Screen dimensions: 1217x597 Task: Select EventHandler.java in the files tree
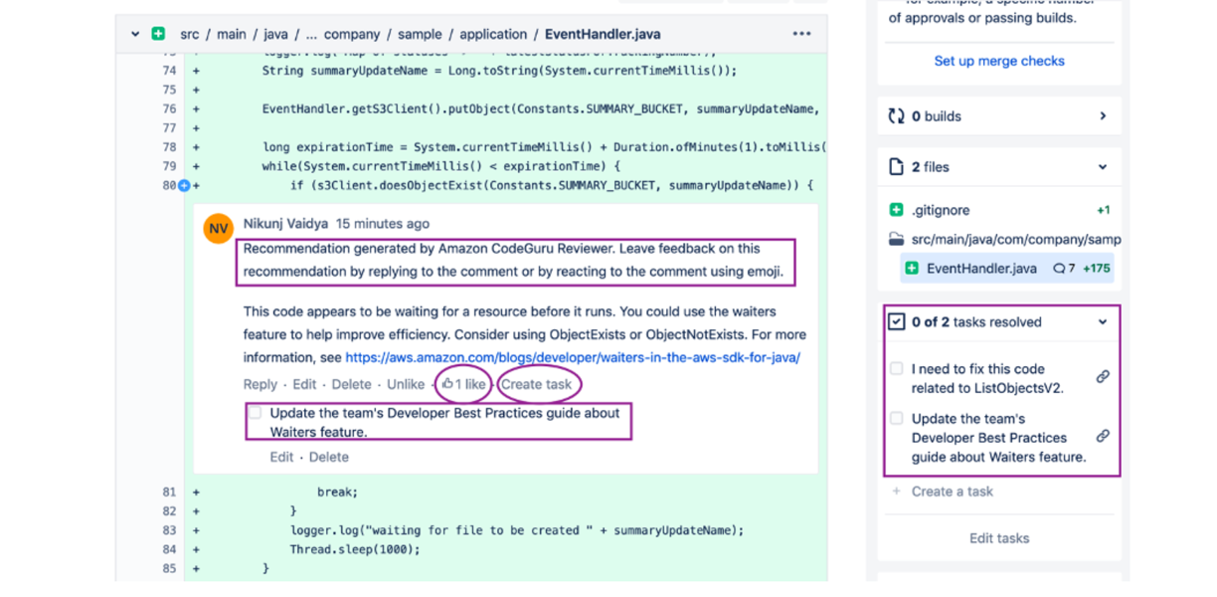click(x=980, y=269)
